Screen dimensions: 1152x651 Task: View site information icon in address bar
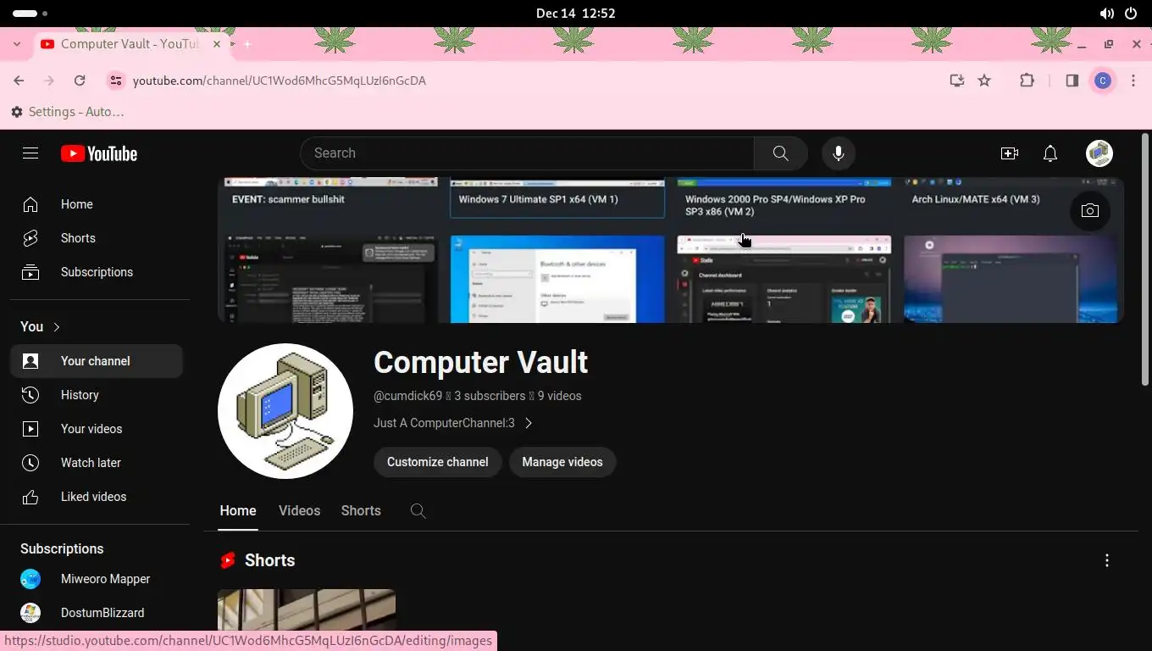116,81
